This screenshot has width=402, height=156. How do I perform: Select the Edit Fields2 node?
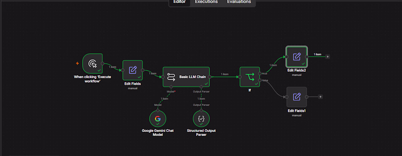297,57
